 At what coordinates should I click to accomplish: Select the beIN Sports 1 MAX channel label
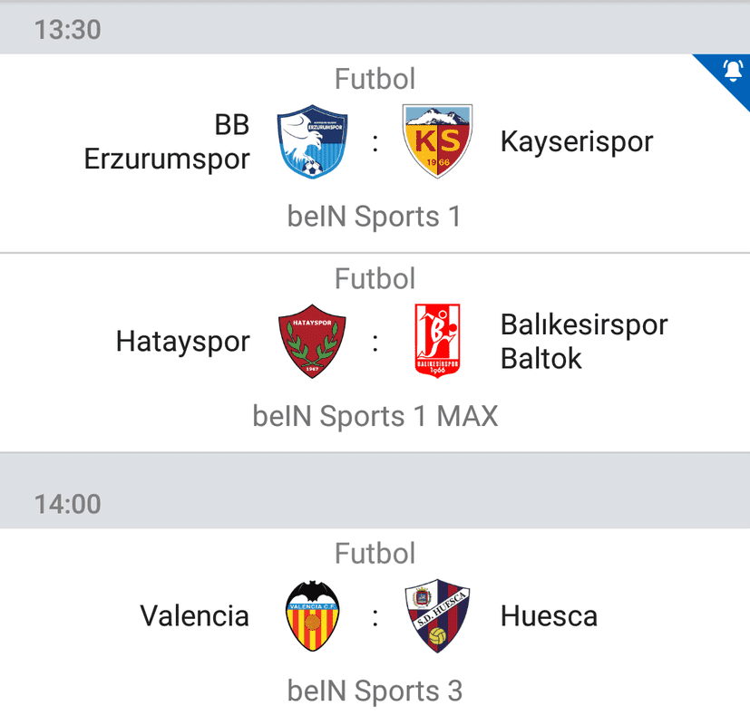(x=375, y=416)
